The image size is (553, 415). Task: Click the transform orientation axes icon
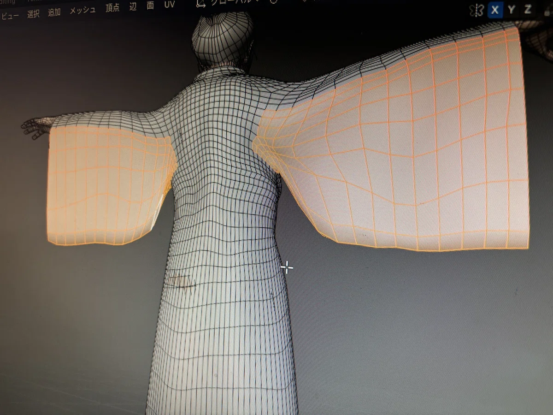[200, 3]
